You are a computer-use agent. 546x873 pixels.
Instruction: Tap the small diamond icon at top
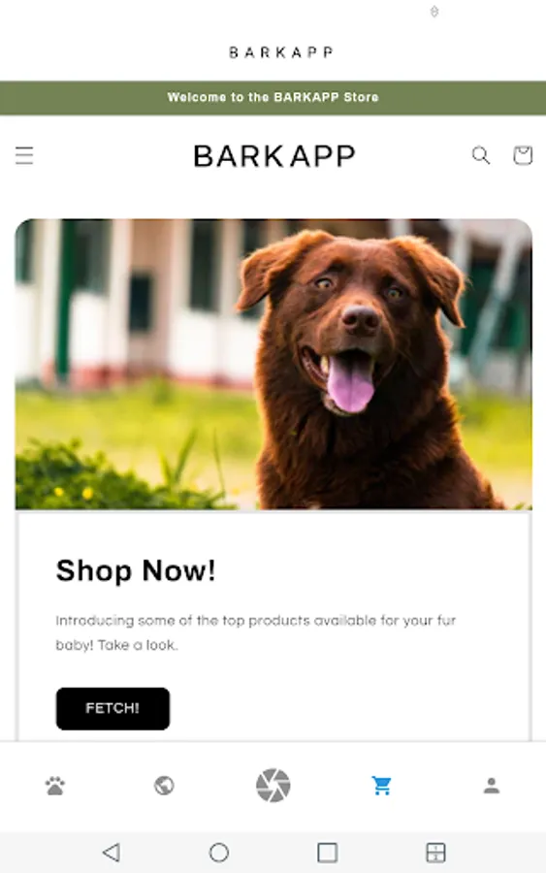[x=434, y=11]
